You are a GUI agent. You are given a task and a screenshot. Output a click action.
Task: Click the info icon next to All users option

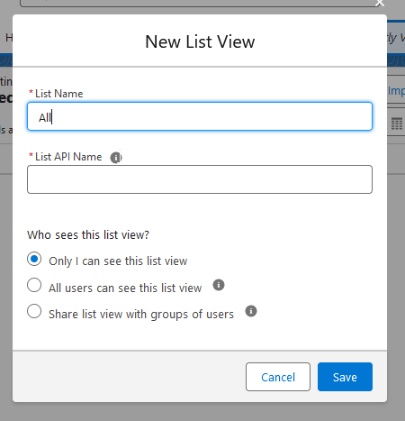(219, 285)
